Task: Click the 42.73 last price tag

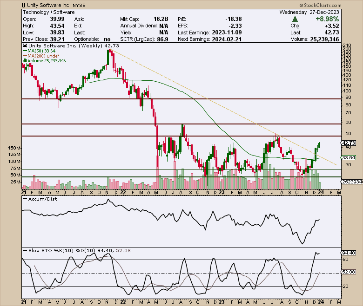Action: pos(349,143)
